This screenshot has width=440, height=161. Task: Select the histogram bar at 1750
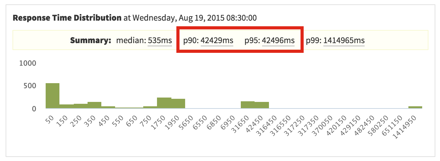point(164,103)
